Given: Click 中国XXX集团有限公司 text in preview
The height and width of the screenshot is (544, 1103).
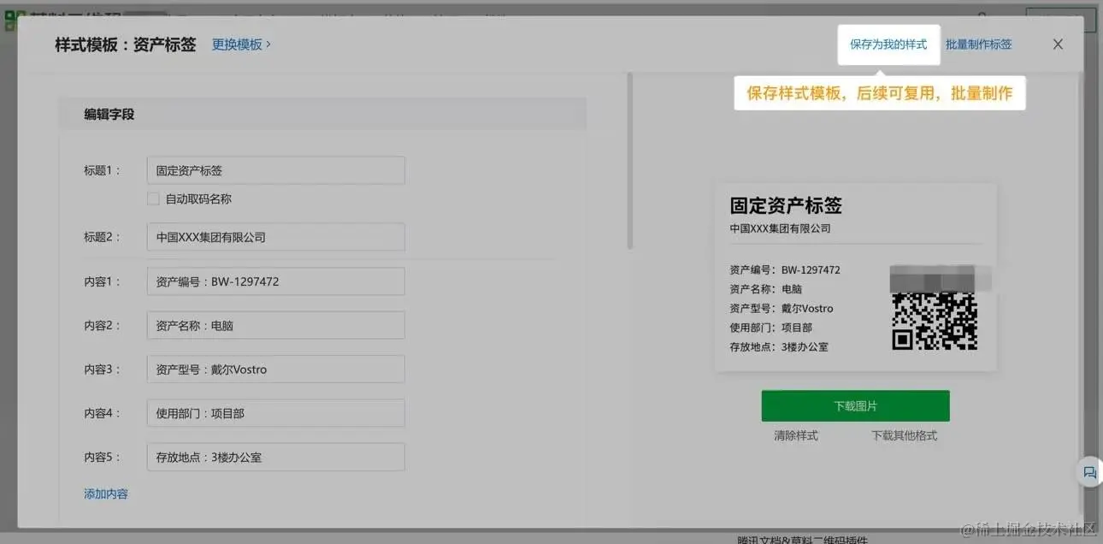Looking at the screenshot, I should tap(780, 228).
